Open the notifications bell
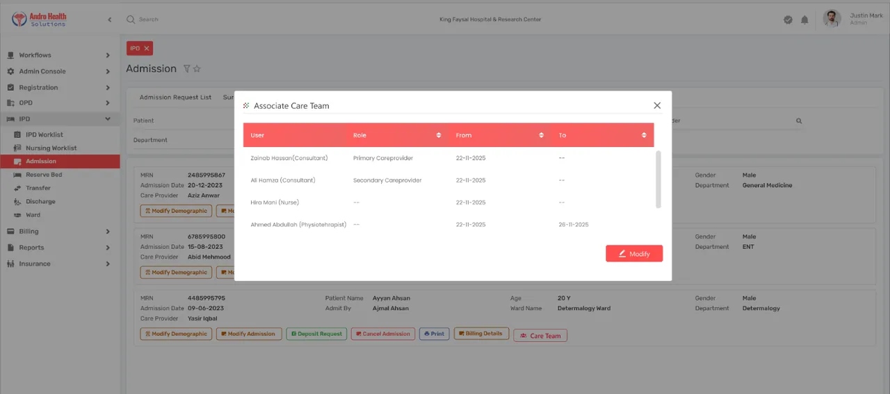Viewport: 890px width, 394px height. (x=804, y=19)
